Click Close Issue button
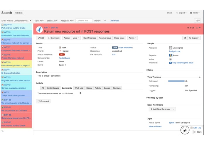The width and height of the screenshot is (204, 145). (119, 38)
